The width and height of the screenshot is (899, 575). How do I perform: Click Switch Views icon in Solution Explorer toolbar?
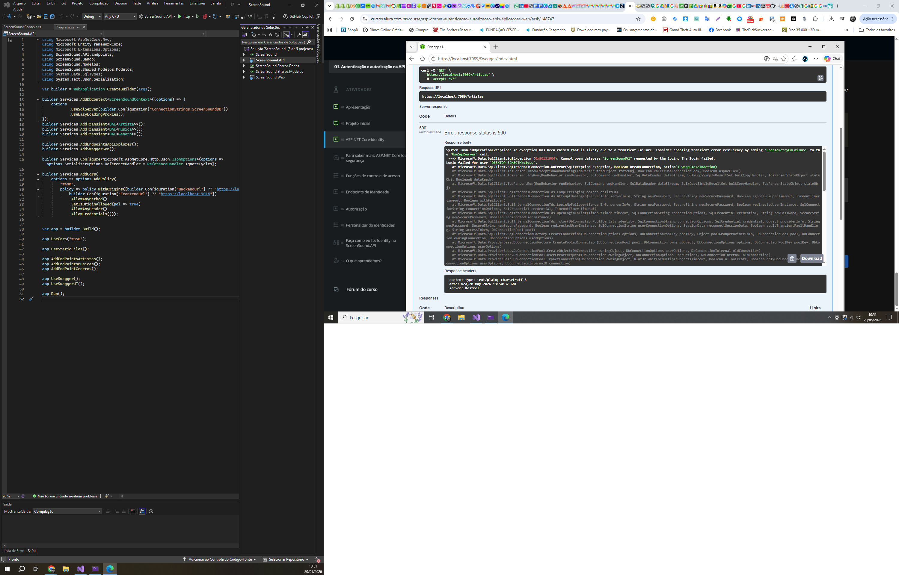(245, 35)
